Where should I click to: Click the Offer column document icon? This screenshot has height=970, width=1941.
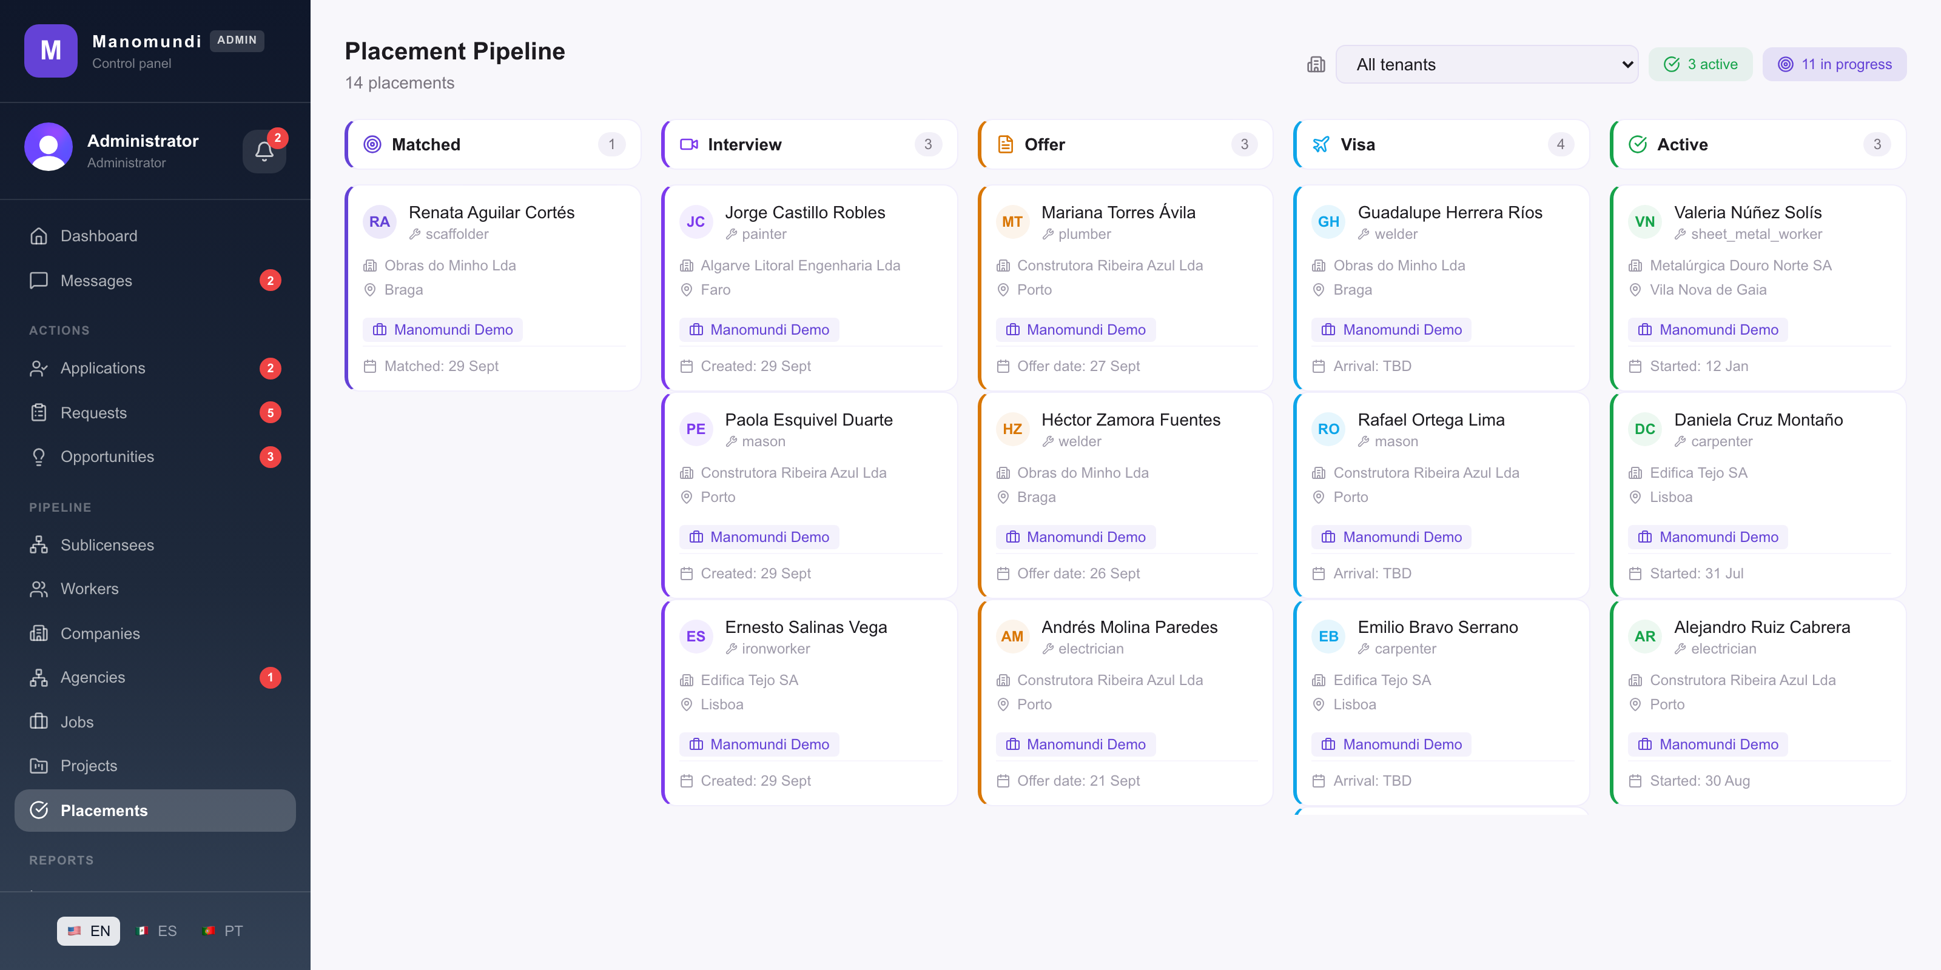pyautogui.click(x=1005, y=145)
